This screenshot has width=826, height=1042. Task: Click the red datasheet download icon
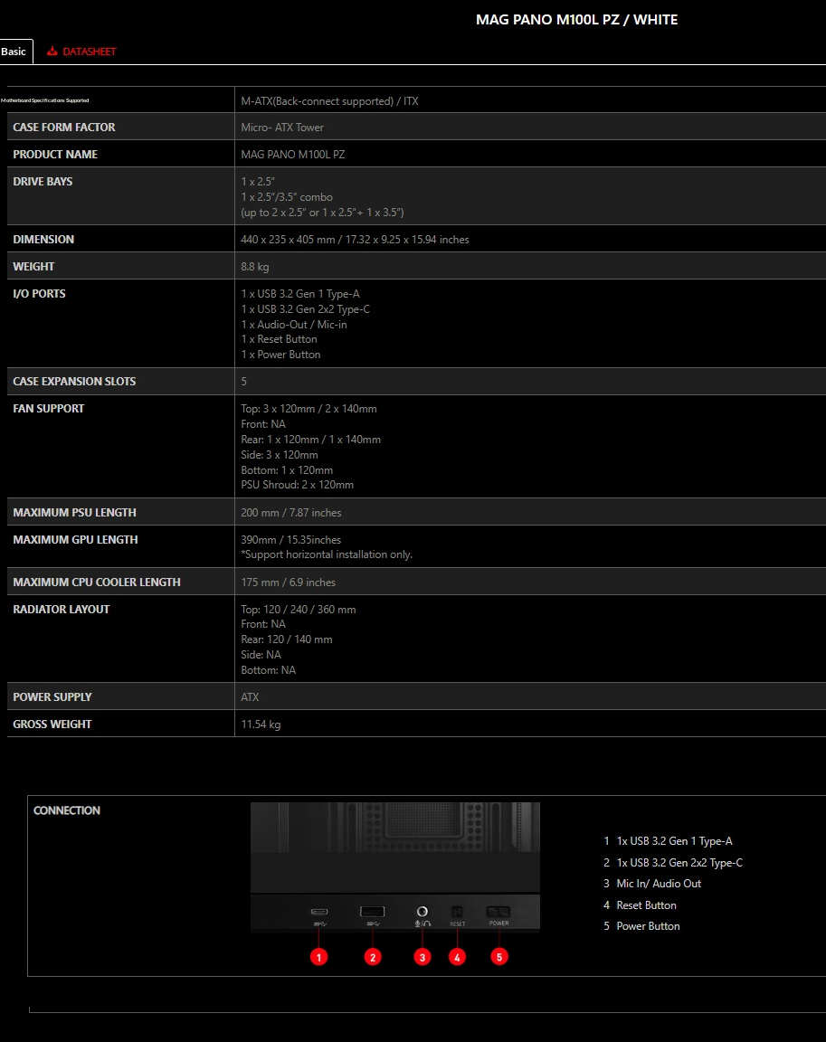(52, 52)
